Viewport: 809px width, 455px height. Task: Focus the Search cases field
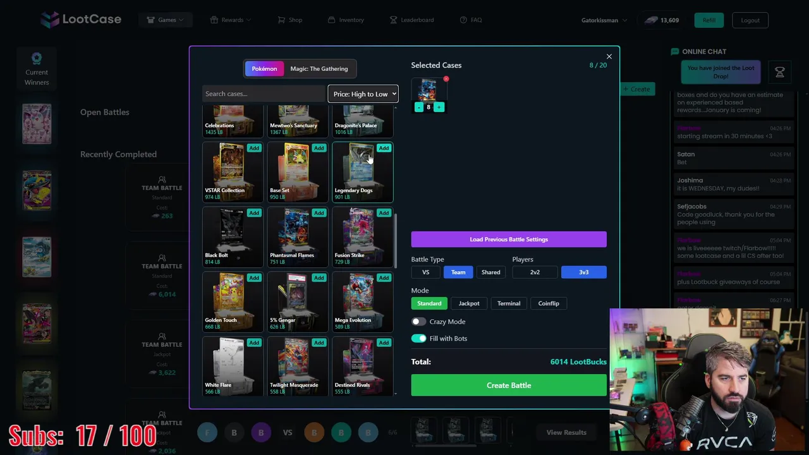[263, 94]
